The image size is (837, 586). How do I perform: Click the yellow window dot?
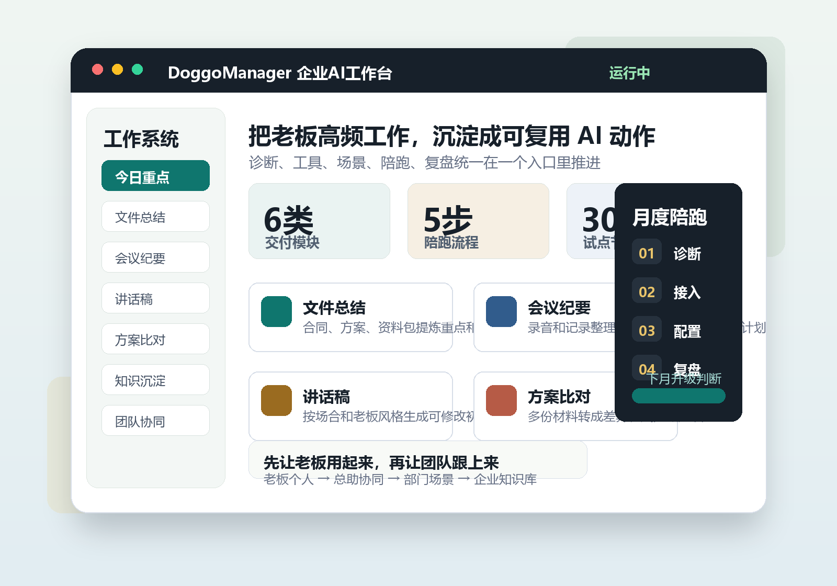[x=117, y=70]
